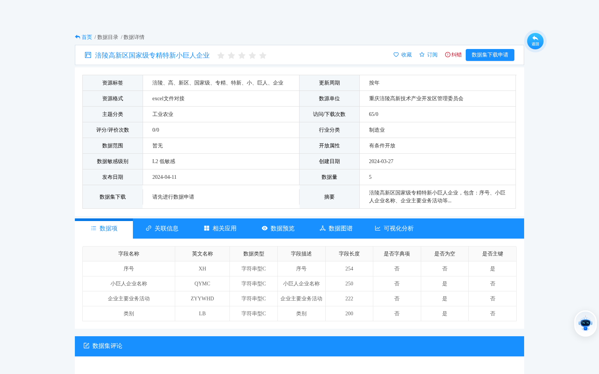Viewport: 599px width, 374px height.
Task: Switch to the 数据项 tab
Action: (x=104, y=229)
